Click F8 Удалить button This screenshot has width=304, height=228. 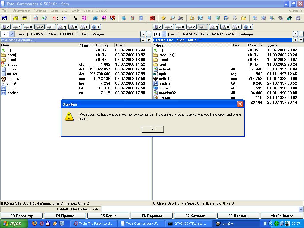tap(238, 216)
